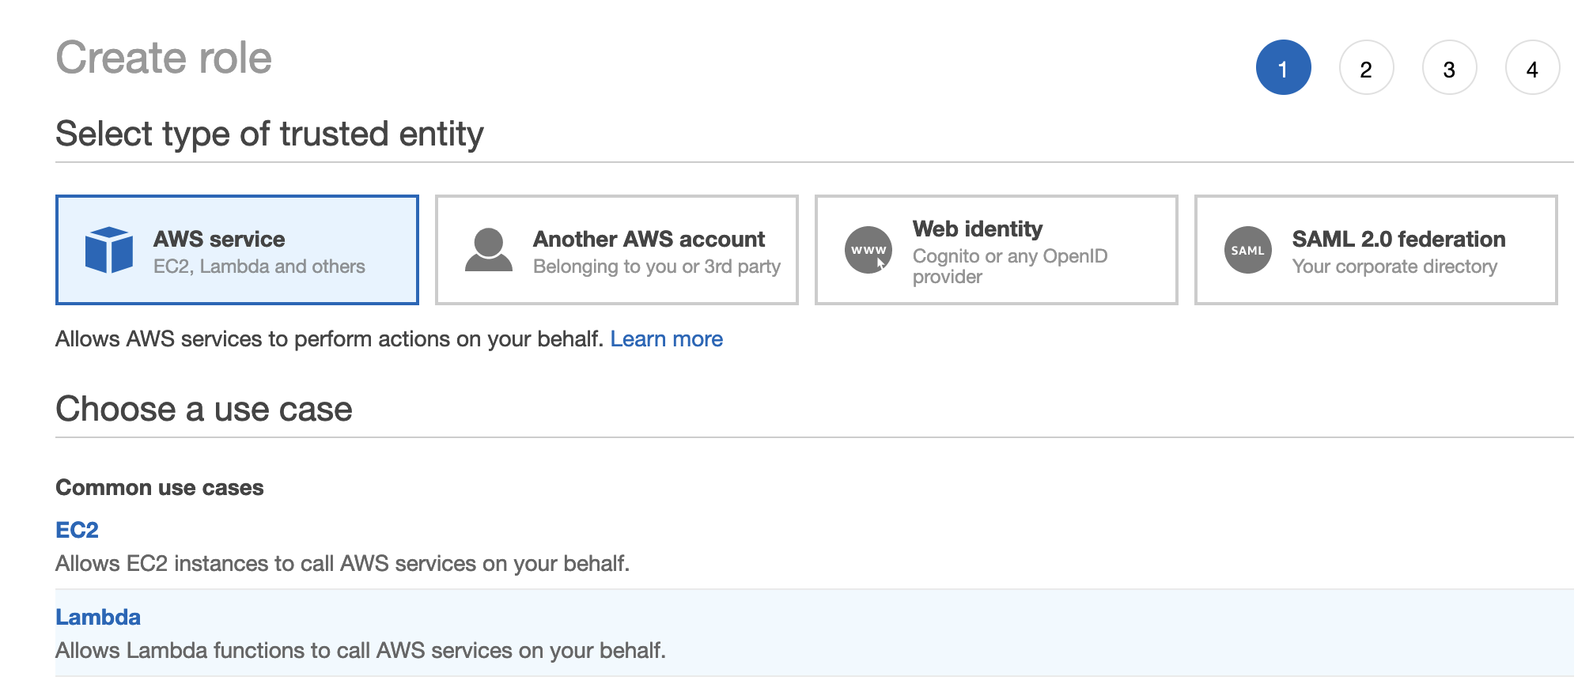Click the SAML badge icon
The image size is (1593, 688).
point(1248,250)
